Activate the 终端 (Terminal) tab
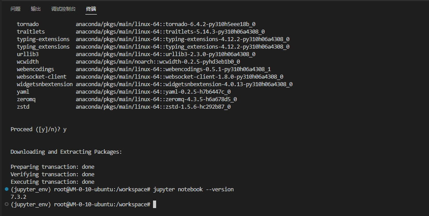Screen dimensions: 429x216 [91, 9]
